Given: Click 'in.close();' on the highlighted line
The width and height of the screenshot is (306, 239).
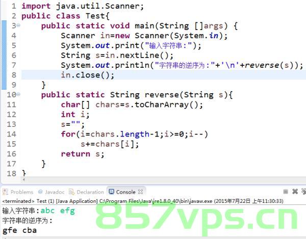Looking at the screenshot, I should pyautogui.click(x=88, y=75).
